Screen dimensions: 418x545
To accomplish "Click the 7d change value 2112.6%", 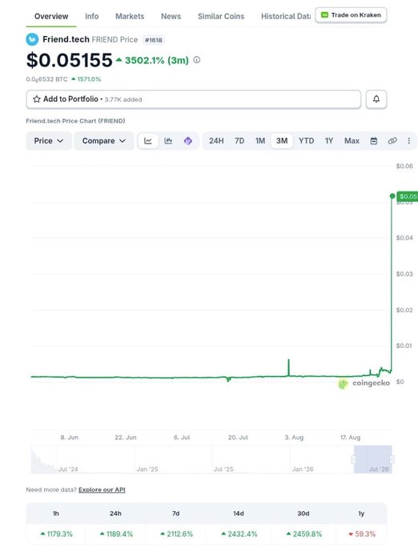I will (x=176, y=534).
